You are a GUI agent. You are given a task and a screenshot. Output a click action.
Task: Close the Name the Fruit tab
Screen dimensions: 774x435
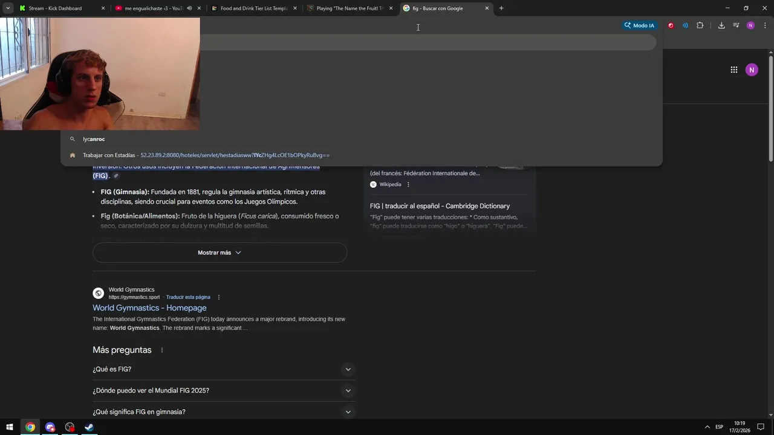[x=391, y=8]
